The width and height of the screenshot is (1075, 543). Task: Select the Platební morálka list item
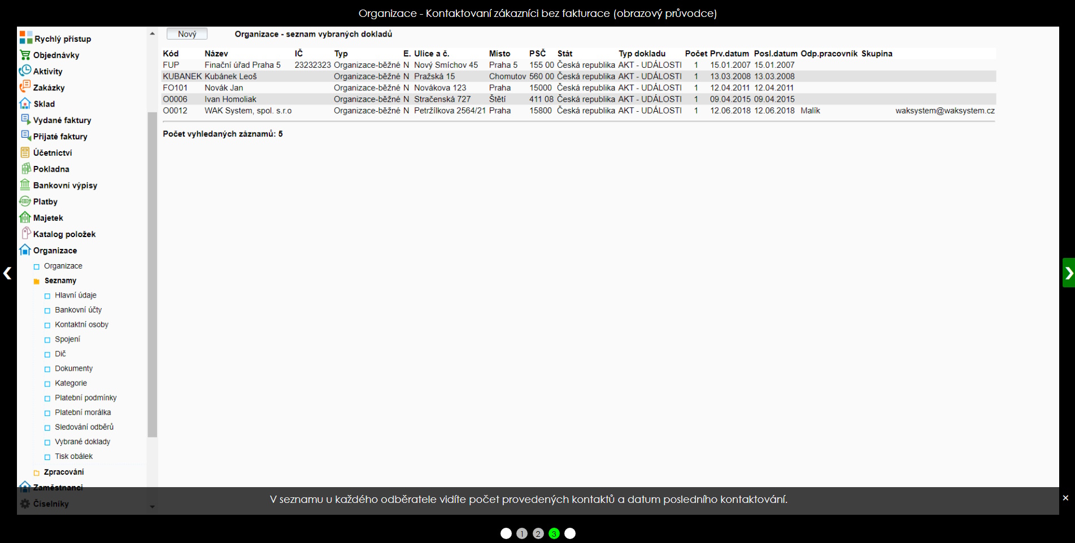pyautogui.click(x=82, y=413)
